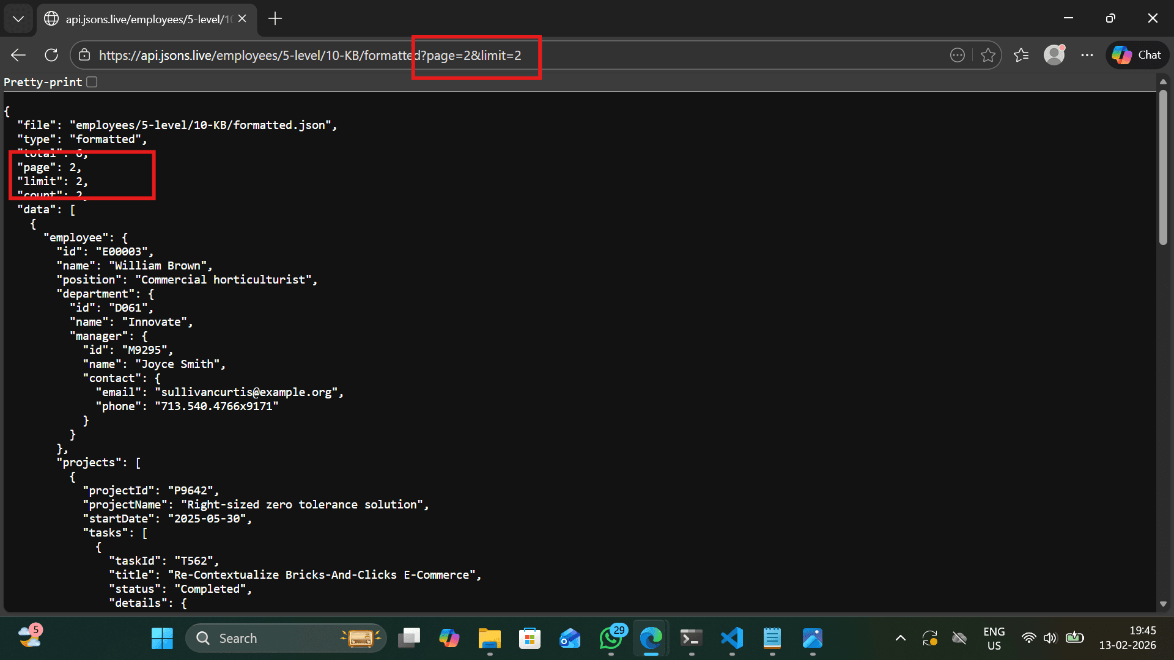Open Microsoft Store from the taskbar
The height and width of the screenshot is (660, 1174).
530,639
